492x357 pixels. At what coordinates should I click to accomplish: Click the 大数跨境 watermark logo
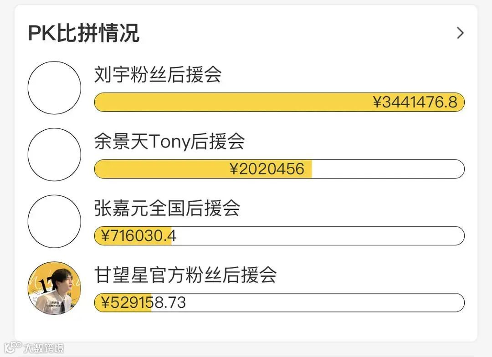tap(34, 347)
